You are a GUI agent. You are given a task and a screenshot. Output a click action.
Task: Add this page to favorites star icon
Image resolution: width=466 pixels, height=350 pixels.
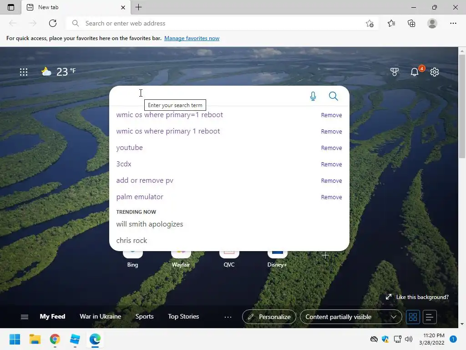click(x=370, y=24)
